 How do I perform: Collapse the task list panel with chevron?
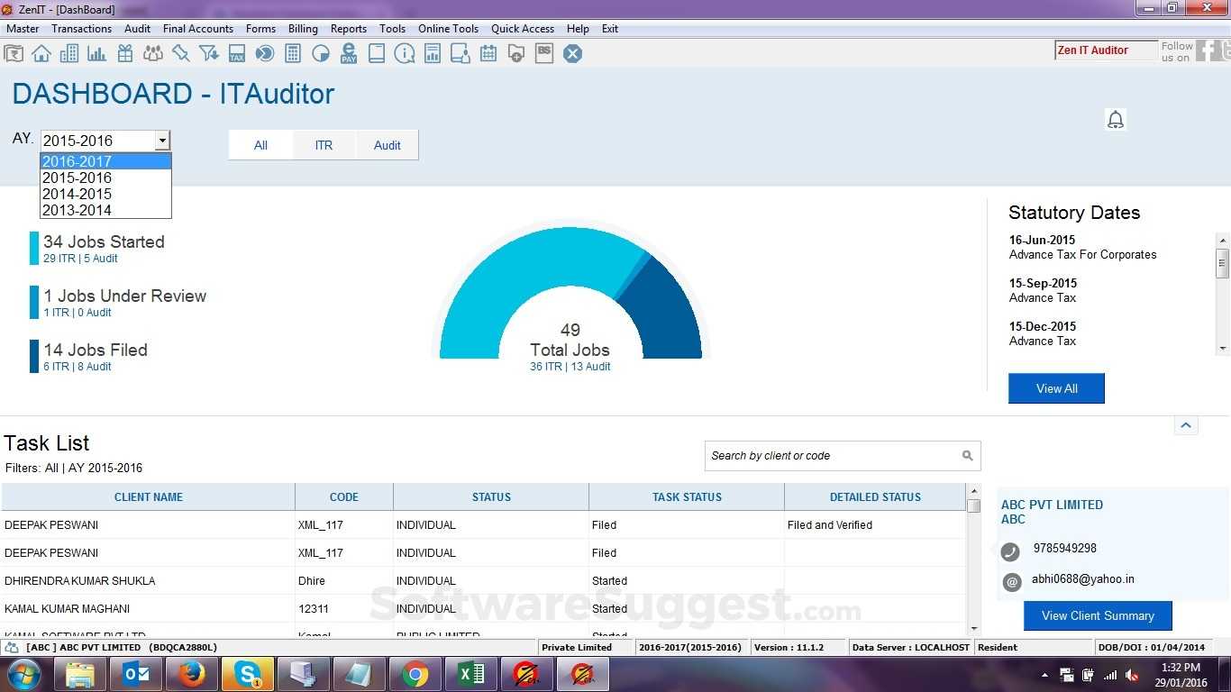[1185, 425]
